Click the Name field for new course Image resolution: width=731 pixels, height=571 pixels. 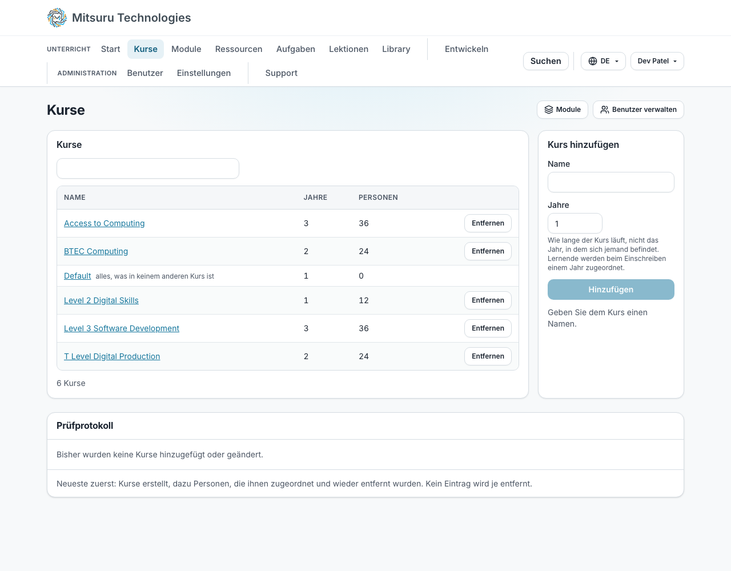coord(611,182)
